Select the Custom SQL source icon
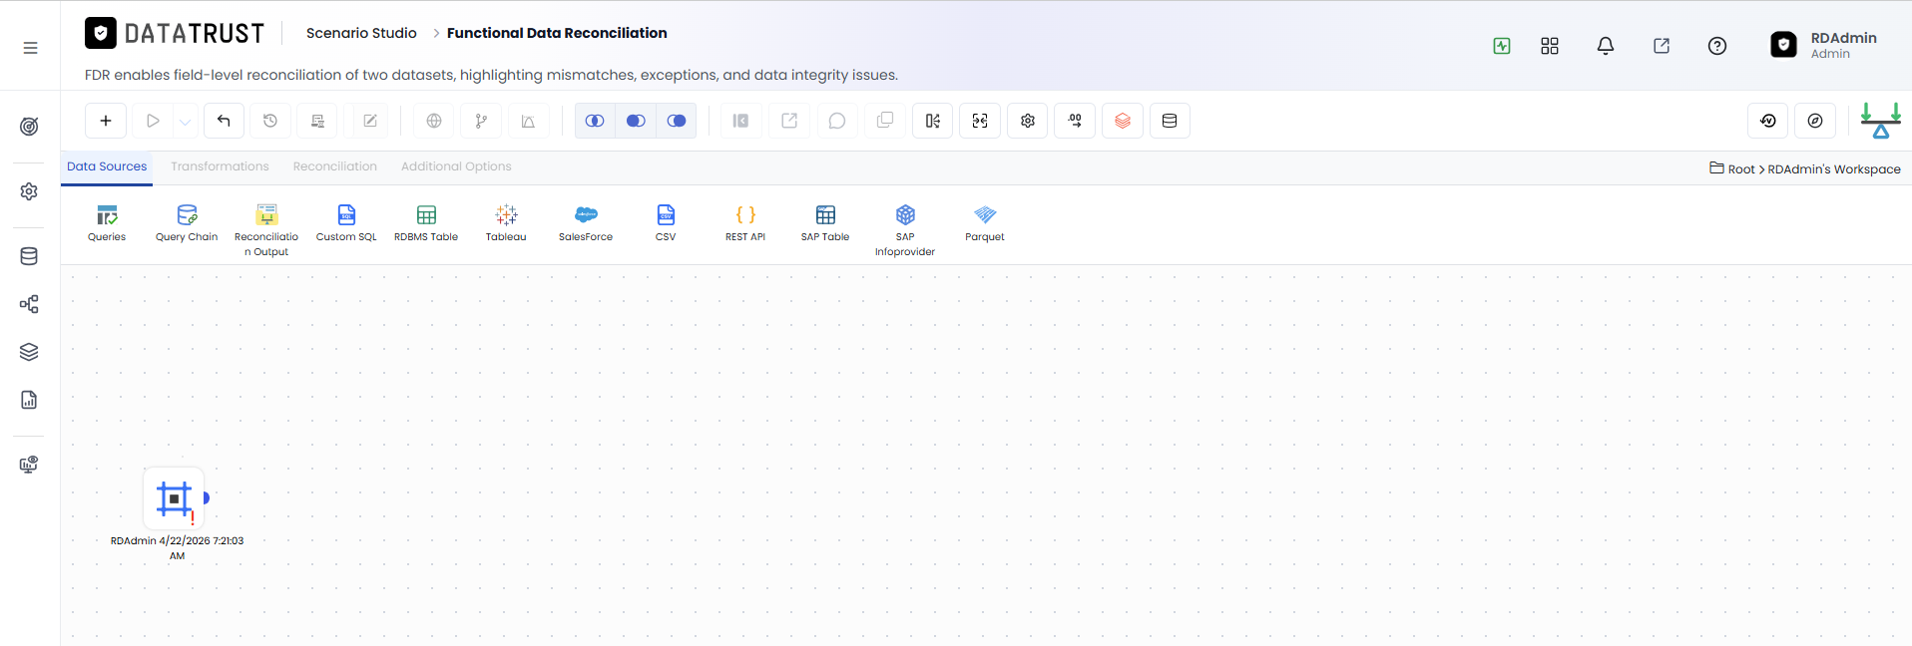Image resolution: width=1912 pixels, height=646 pixels. click(346, 214)
